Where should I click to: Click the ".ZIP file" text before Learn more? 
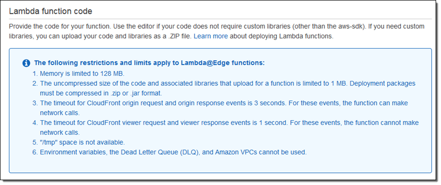coord(180,37)
